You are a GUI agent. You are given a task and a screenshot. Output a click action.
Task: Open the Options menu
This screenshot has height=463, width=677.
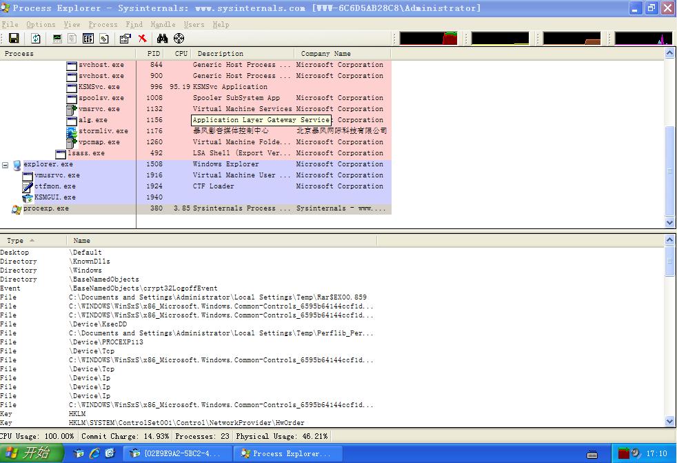[x=41, y=24]
